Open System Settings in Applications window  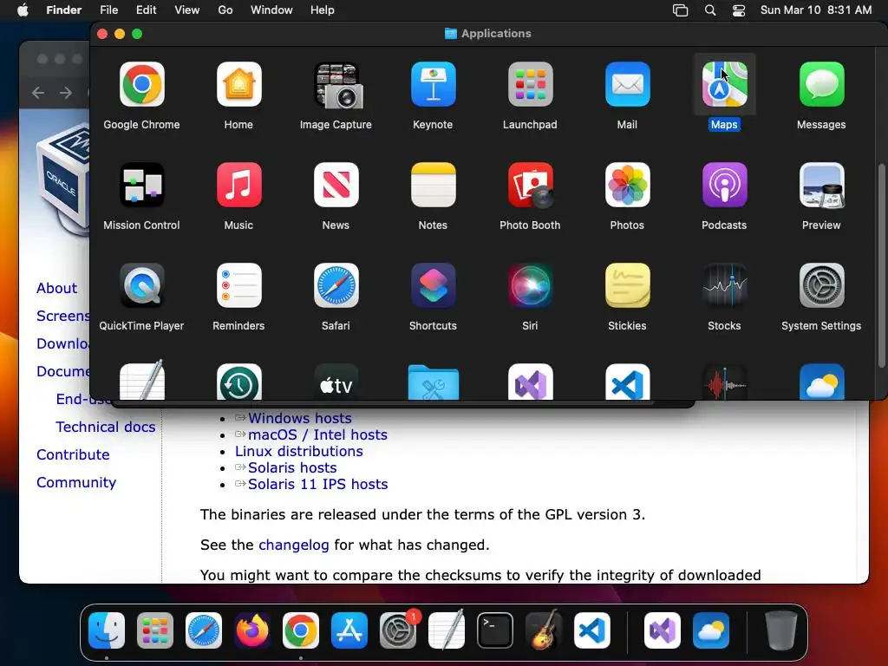(822, 285)
